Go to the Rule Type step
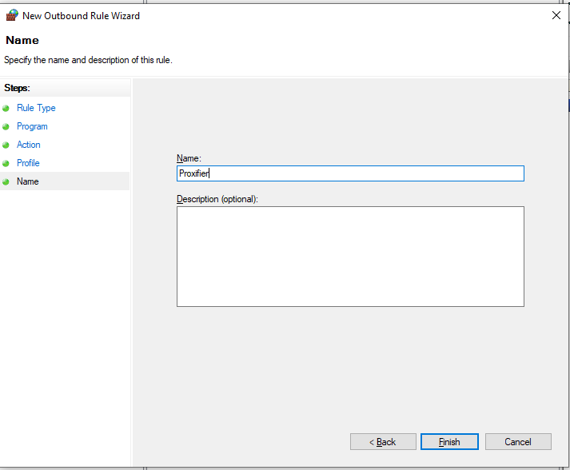 click(36, 108)
